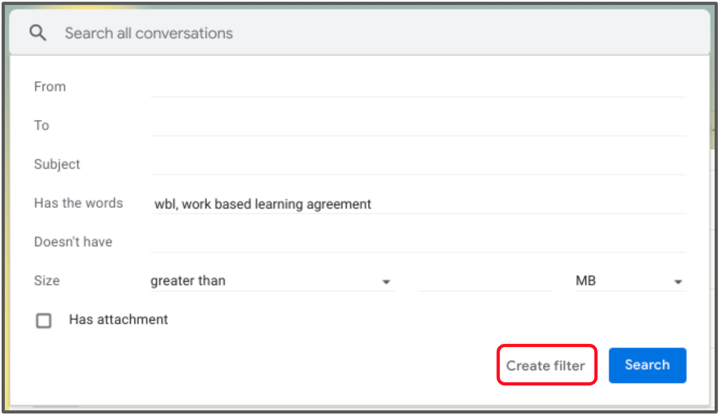Click the search magnifying glass icon
720x415 pixels.
coord(37,32)
